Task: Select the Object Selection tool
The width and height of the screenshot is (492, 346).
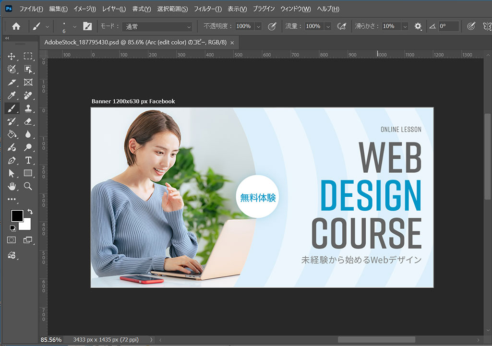Action: [x=28, y=69]
